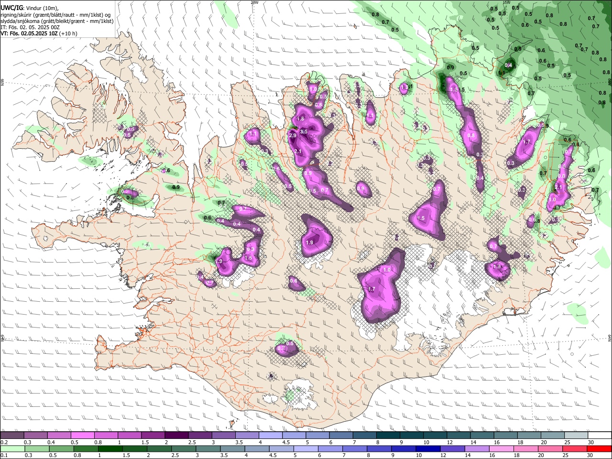Viewport: 612px width, 459px height.
Task: Click the grey-mauve snow swatch at 0.2
Action: pyautogui.click(x=12, y=435)
